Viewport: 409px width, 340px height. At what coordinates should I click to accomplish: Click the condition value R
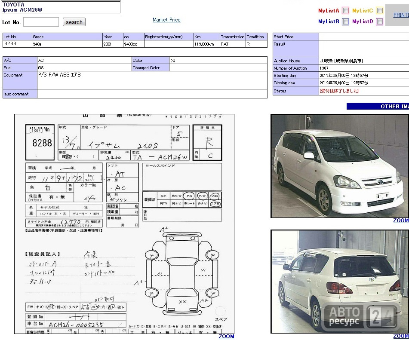(x=248, y=44)
